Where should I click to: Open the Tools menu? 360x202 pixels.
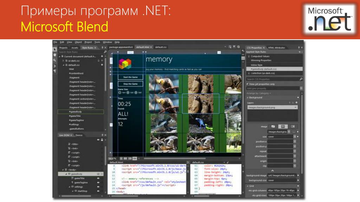pos(97,42)
